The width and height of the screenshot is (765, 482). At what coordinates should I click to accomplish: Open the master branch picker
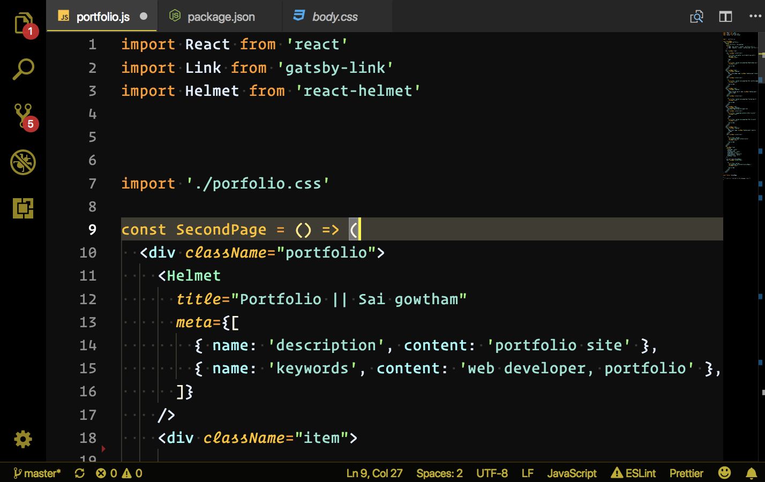37,473
